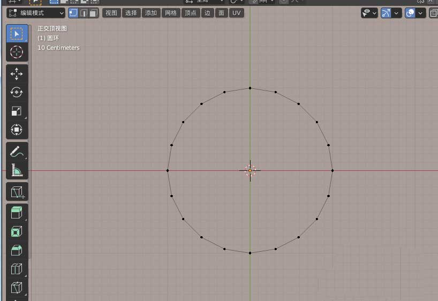Enable vertex select mode
The width and height of the screenshot is (438, 301).
click(73, 13)
